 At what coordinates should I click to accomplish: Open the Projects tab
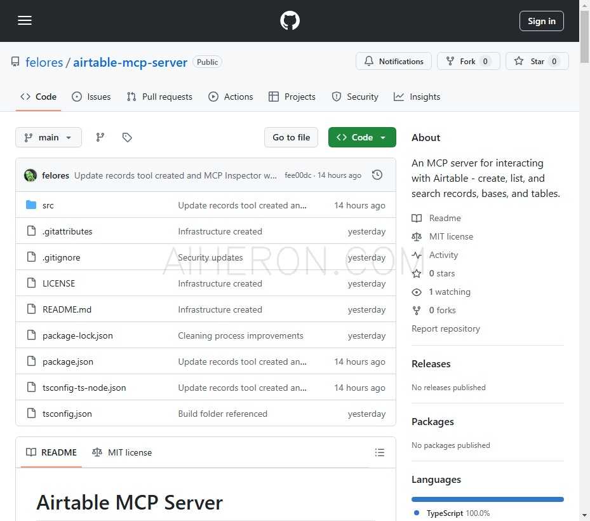click(292, 97)
